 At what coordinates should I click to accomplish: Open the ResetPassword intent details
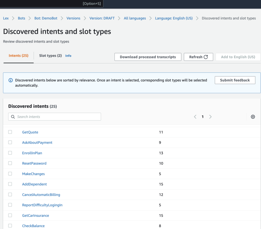pos(34,163)
